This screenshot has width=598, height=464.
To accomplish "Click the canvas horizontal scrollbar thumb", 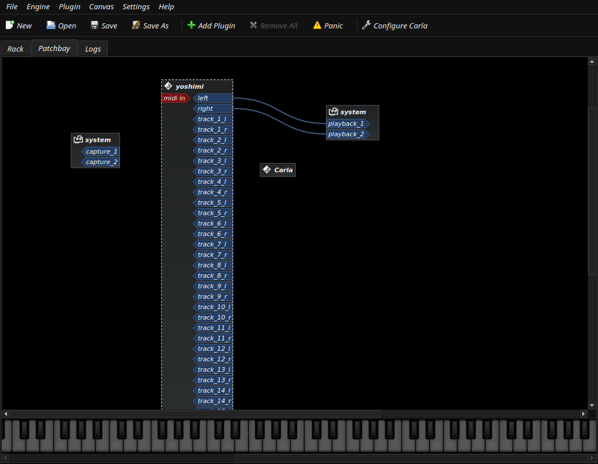I will coord(195,414).
